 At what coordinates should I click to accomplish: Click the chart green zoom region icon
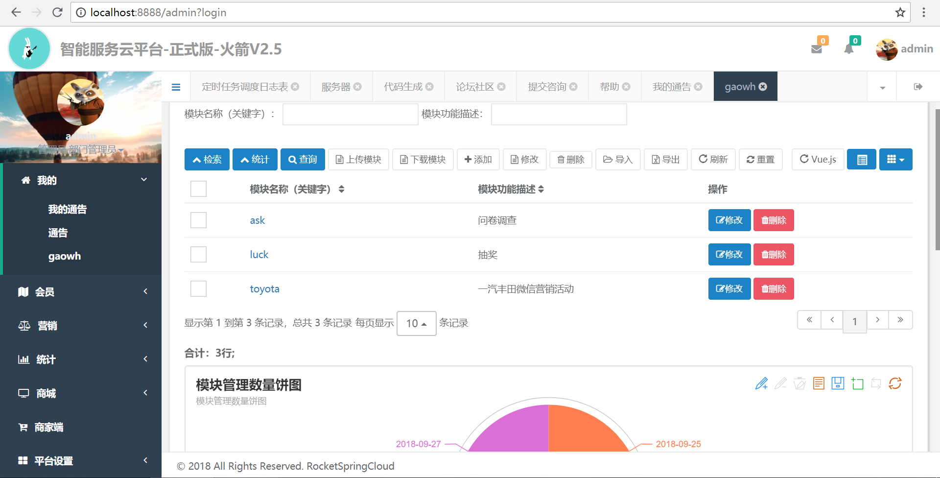point(857,383)
